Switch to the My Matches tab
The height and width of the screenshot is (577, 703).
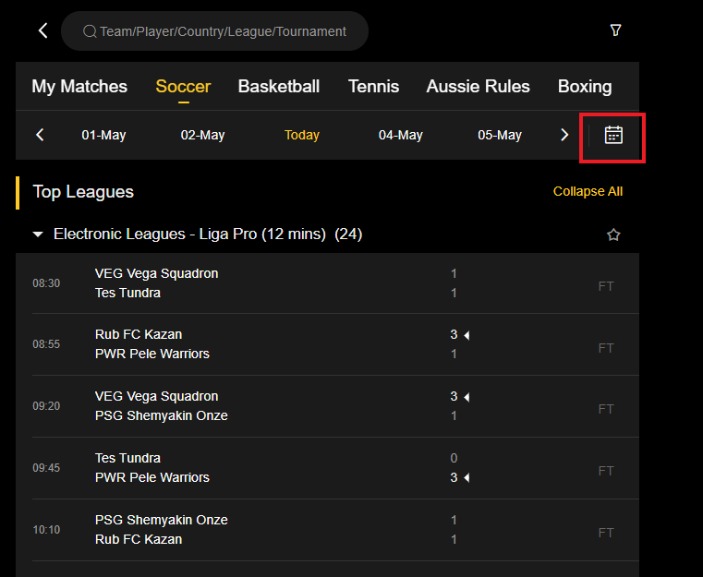[x=79, y=87]
